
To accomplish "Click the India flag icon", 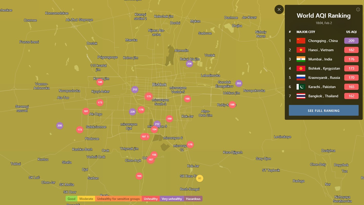I will [x=301, y=59].
